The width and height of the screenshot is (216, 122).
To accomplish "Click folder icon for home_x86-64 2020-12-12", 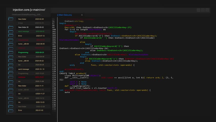I will (x=11, y=98).
